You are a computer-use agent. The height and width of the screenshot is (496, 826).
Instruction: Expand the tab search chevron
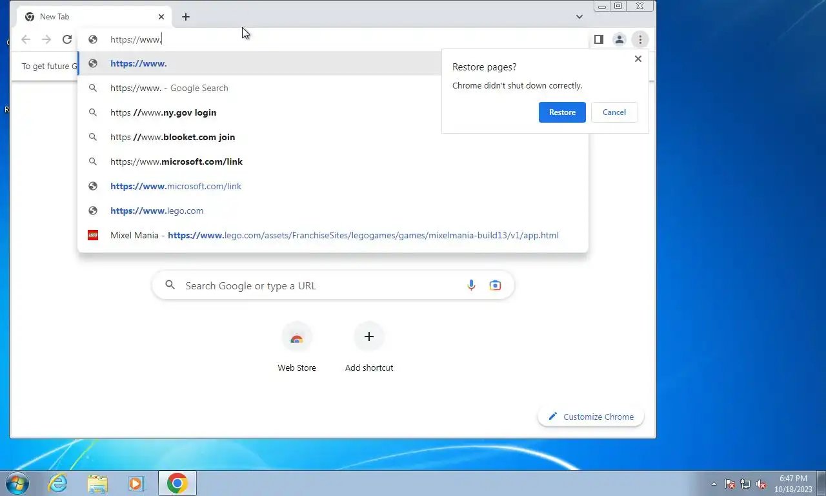point(579,17)
